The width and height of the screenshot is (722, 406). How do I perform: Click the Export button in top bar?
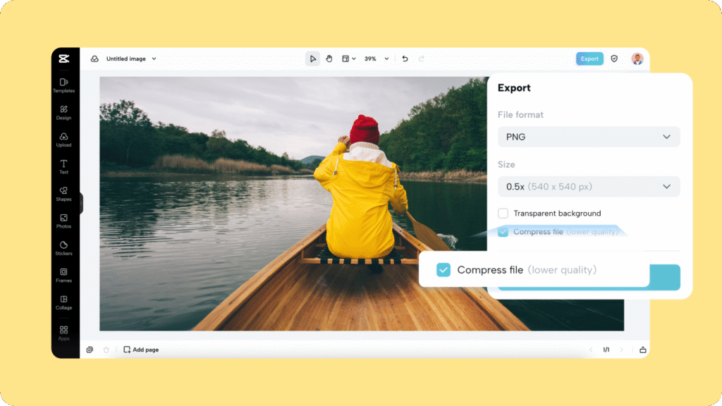tap(589, 59)
